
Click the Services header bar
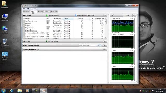pyautogui.click(x=65, y=41)
